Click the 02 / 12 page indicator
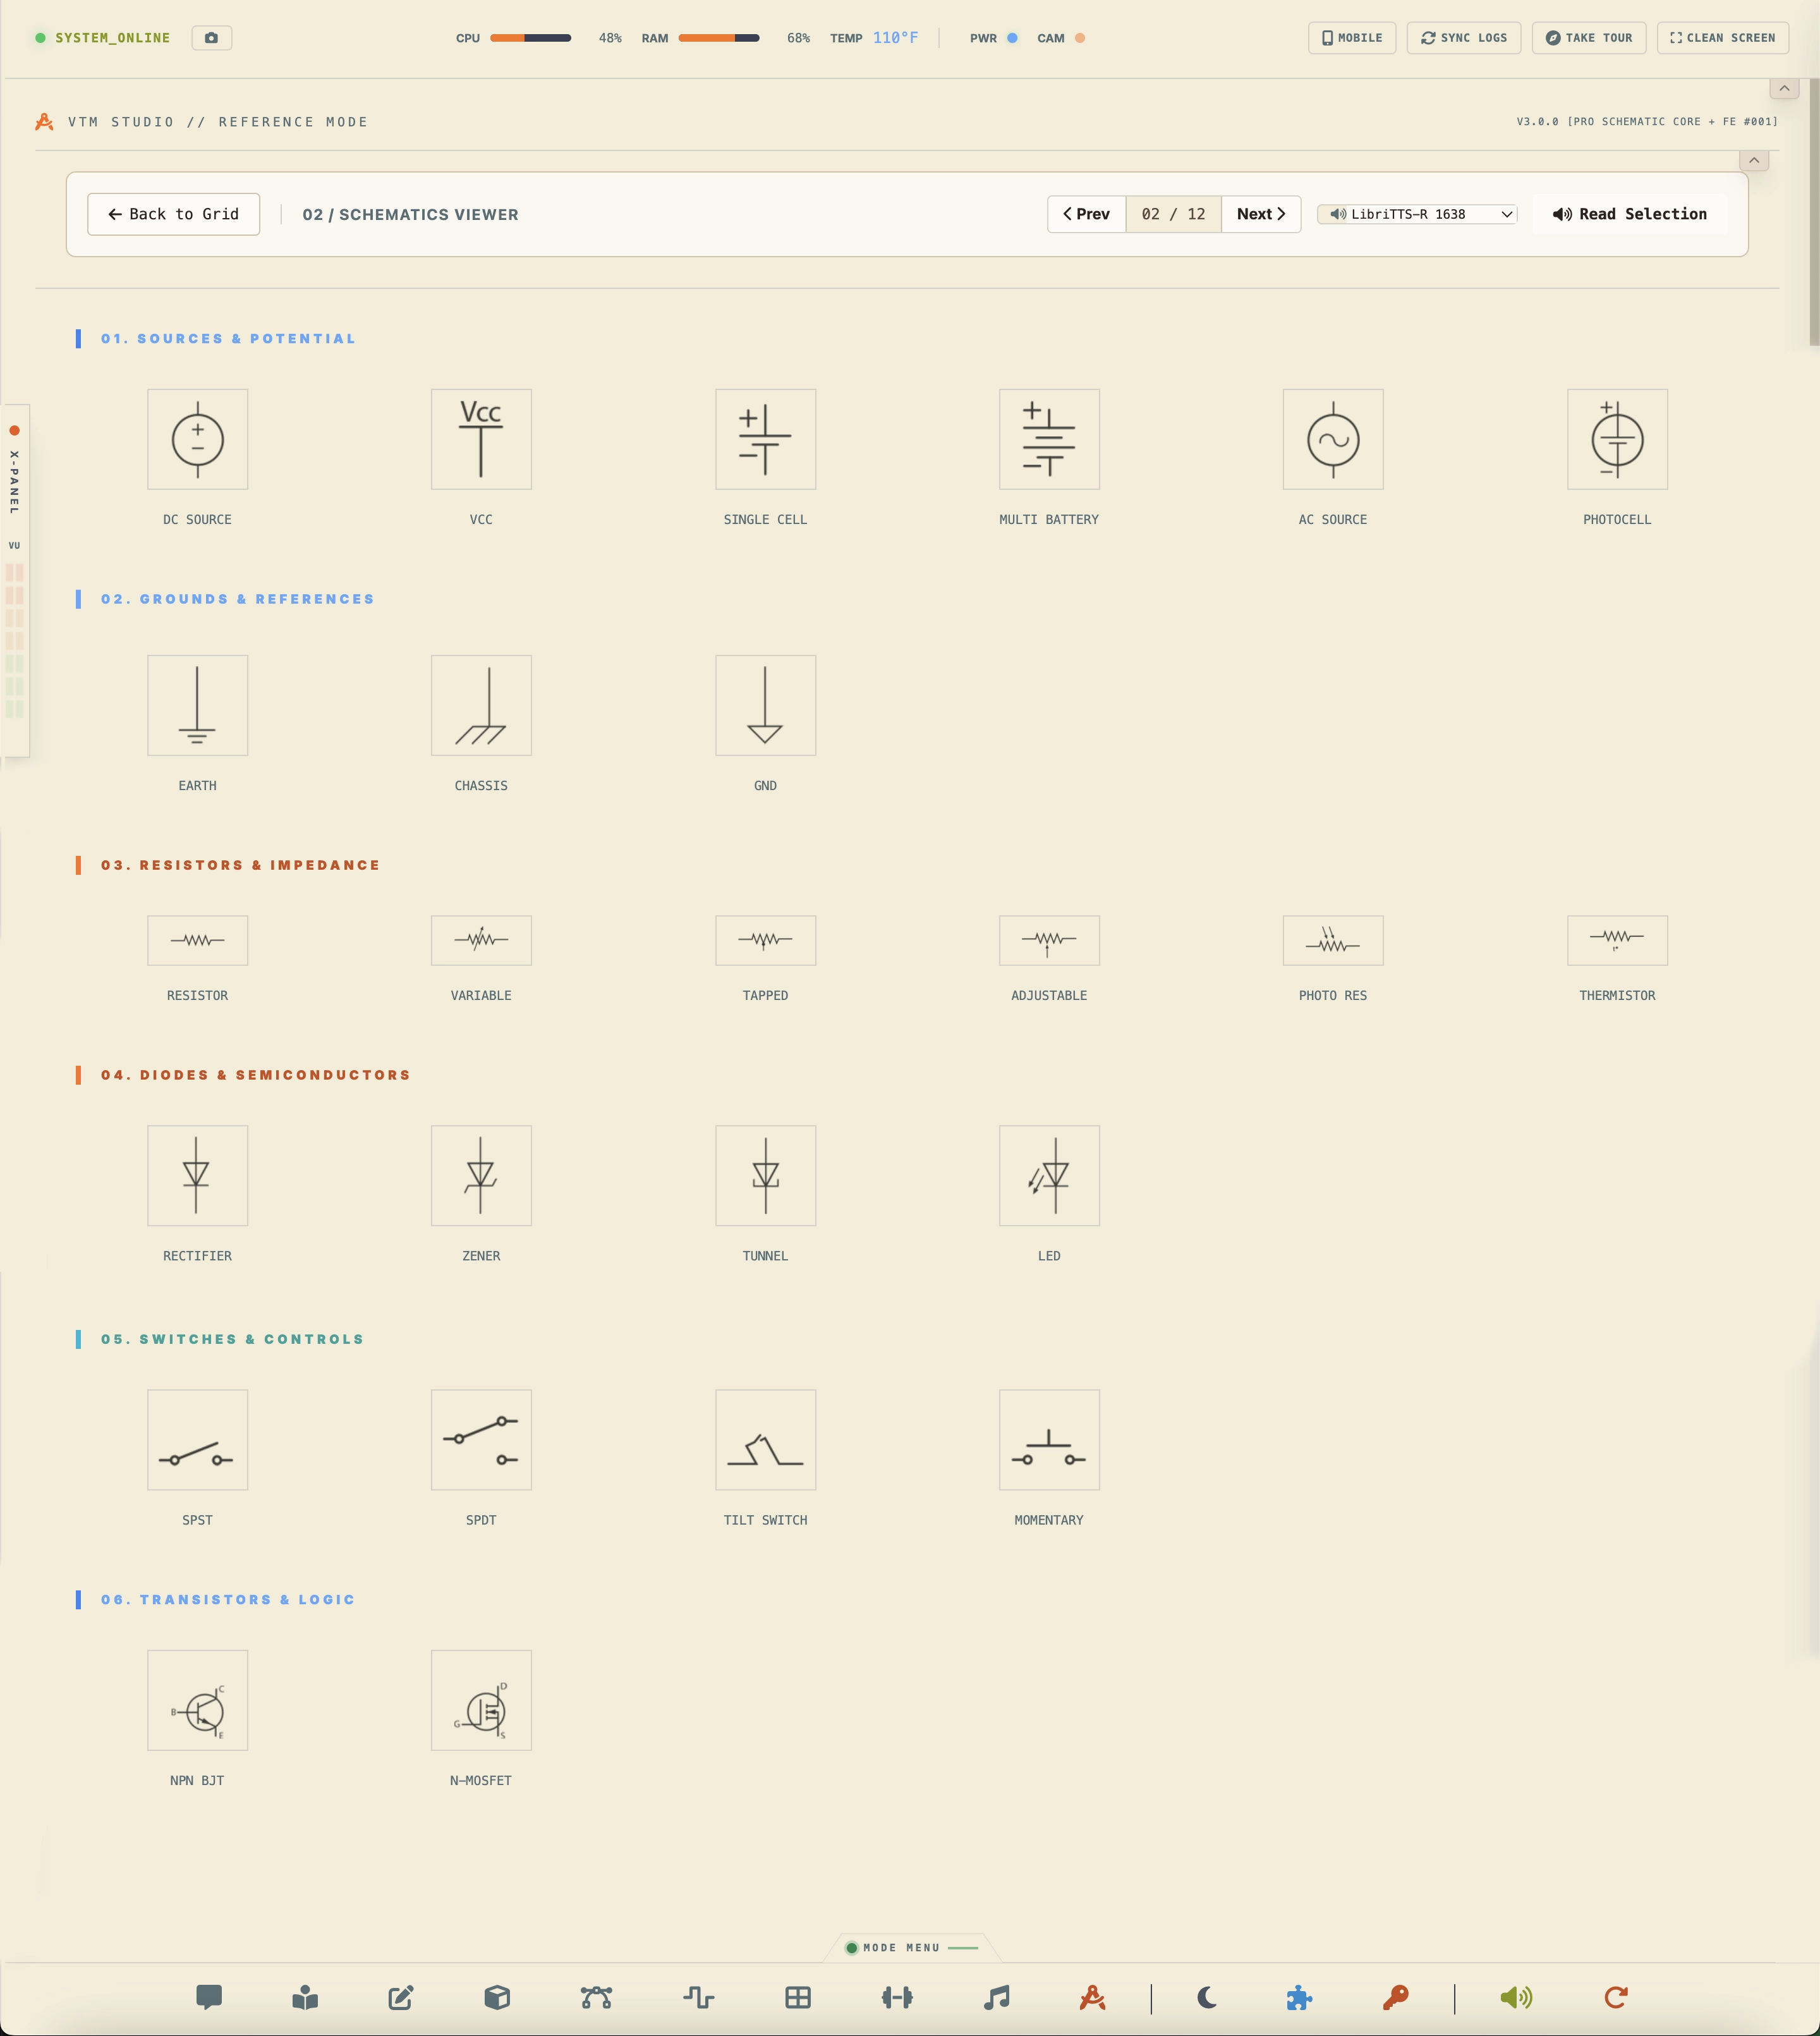The image size is (1820, 2036). pyautogui.click(x=1173, y=214)
